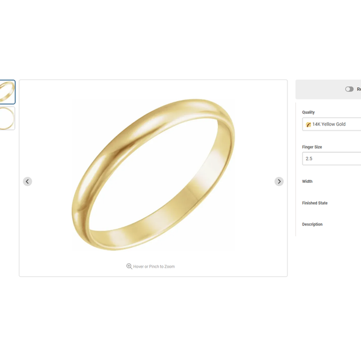
Task: Click the Finger Size field label
Action: point(312,147)
